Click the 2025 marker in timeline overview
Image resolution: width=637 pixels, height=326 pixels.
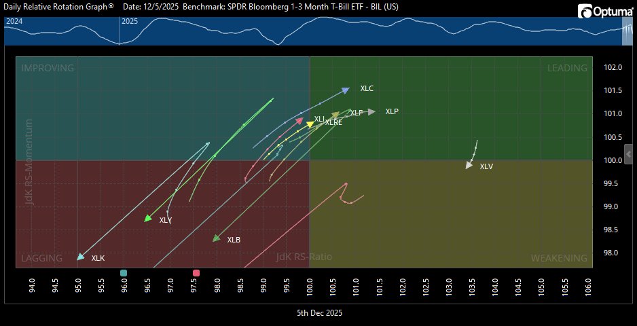[x=130, y=21]
